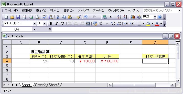Select cell D4 containing ¥-10,000
183x94 pixels.
point(85,61)
